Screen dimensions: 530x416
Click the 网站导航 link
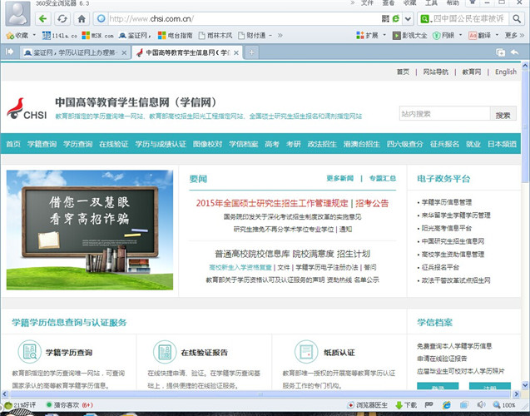436,72
